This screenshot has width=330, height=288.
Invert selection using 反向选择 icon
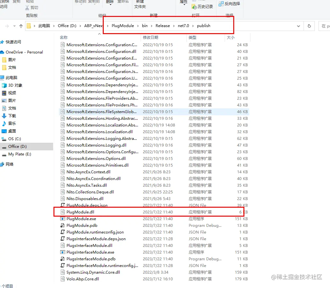click(x=229, y=4)
